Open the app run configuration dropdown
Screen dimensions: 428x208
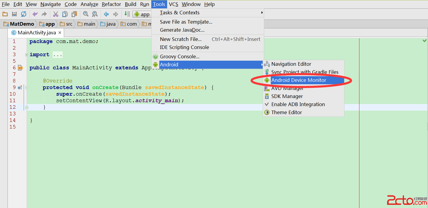142,14
